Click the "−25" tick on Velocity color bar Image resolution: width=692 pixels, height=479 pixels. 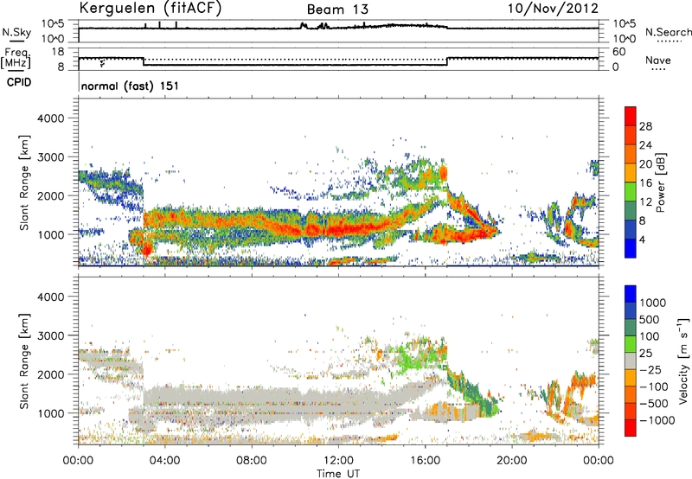point(650,369)
